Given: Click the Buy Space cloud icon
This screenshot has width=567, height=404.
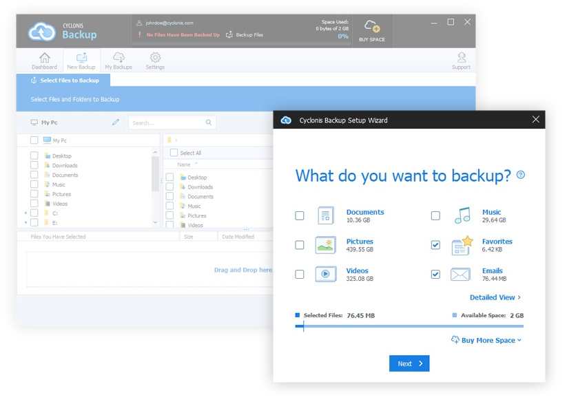Looking at the screenshot, I should pyautogui.click(x=372, y=28).
